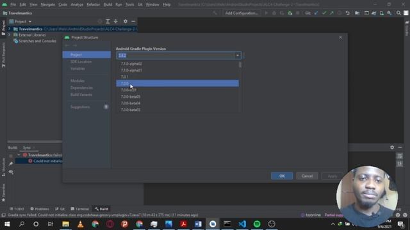Close the Project Structure dialog

pyautogui.click(x=340, y=37)
